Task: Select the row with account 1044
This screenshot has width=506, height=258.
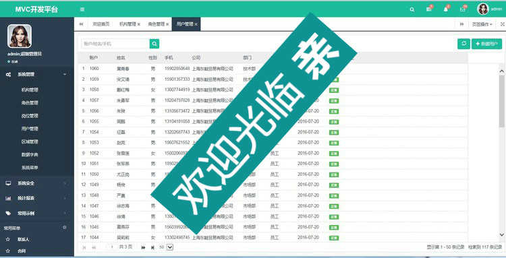Action: point(273,238)
